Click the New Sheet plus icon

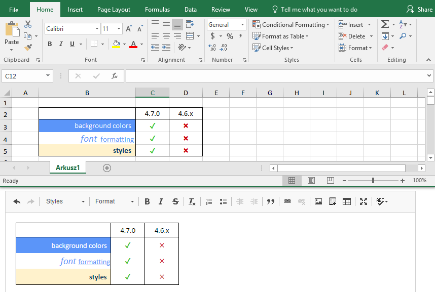(x=107, y=168)
